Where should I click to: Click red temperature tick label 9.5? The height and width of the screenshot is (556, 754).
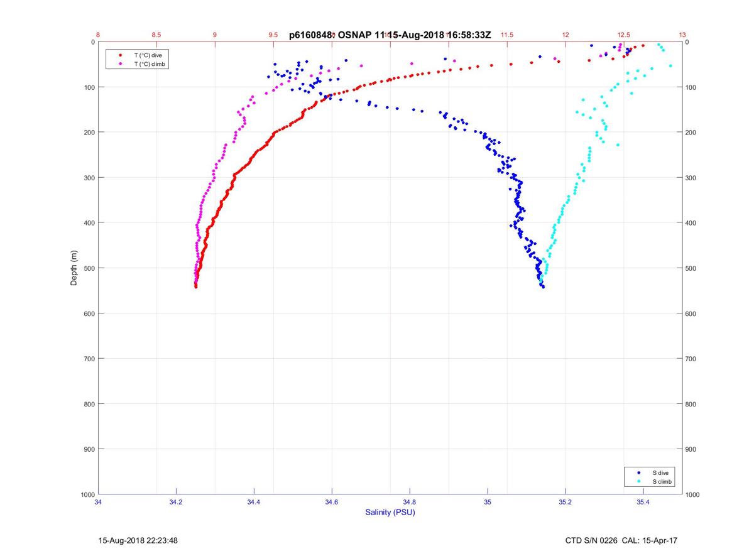pos(273,35)
